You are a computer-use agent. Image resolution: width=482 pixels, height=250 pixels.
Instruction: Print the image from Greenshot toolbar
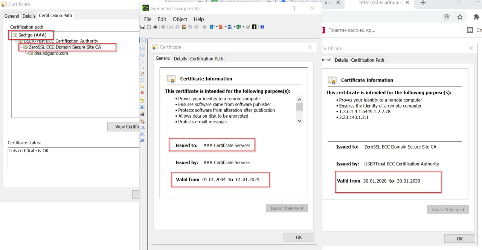155,27
